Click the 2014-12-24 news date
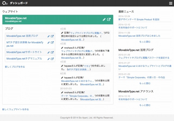 (124, 16)
